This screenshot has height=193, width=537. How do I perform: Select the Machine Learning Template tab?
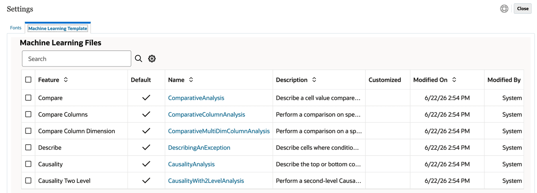point(58,28)
